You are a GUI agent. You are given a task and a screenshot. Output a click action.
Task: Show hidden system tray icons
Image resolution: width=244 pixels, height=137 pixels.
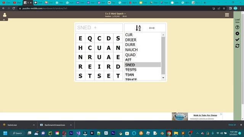point(197,133)
